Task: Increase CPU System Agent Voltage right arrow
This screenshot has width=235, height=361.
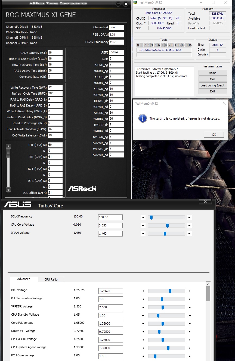Action: 190,348
